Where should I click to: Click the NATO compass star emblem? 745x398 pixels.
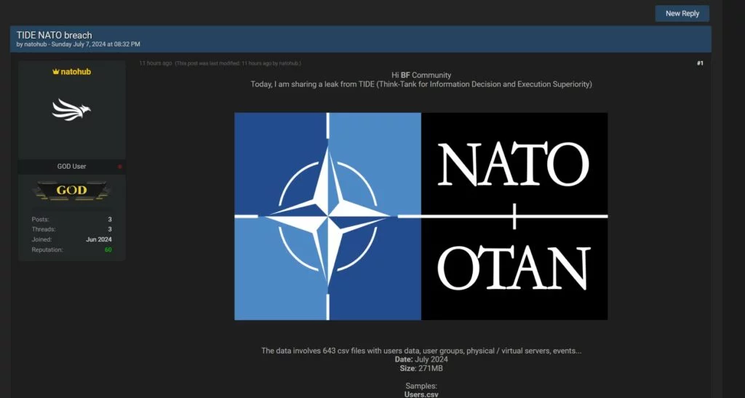pos(327,216)
